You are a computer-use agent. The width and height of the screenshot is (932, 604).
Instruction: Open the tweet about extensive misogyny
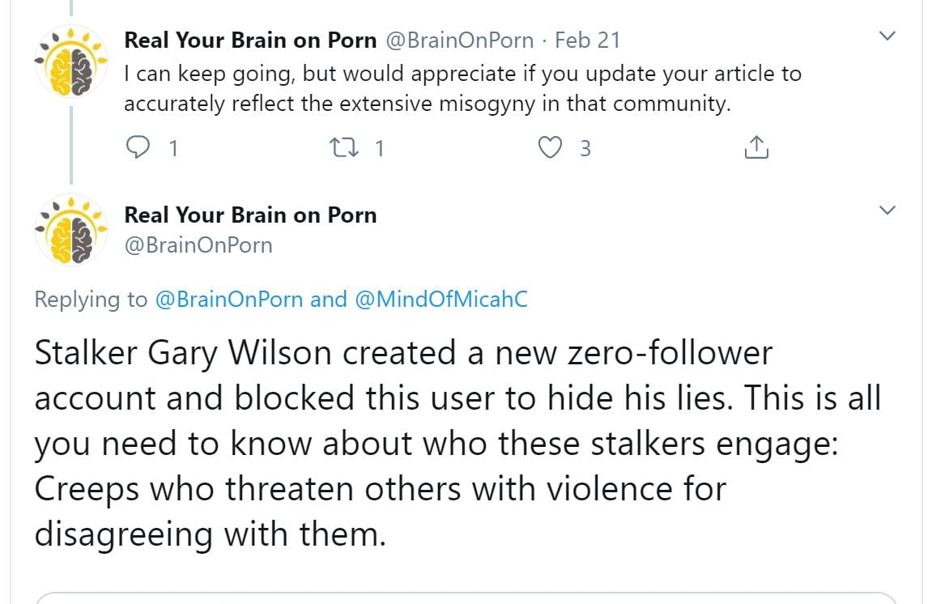click(462, 89)
